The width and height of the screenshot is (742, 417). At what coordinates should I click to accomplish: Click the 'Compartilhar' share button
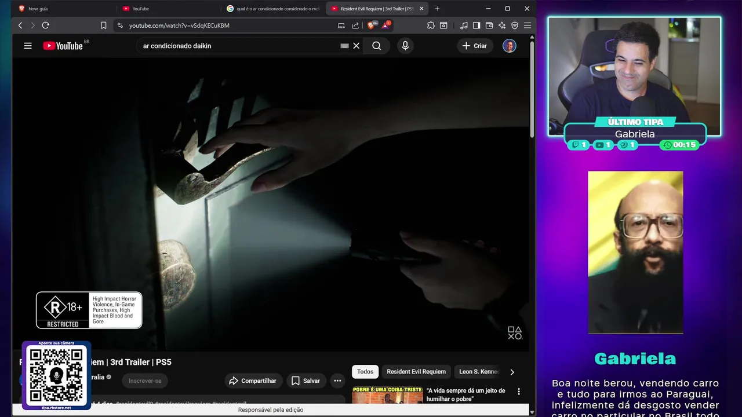point(253,381)
